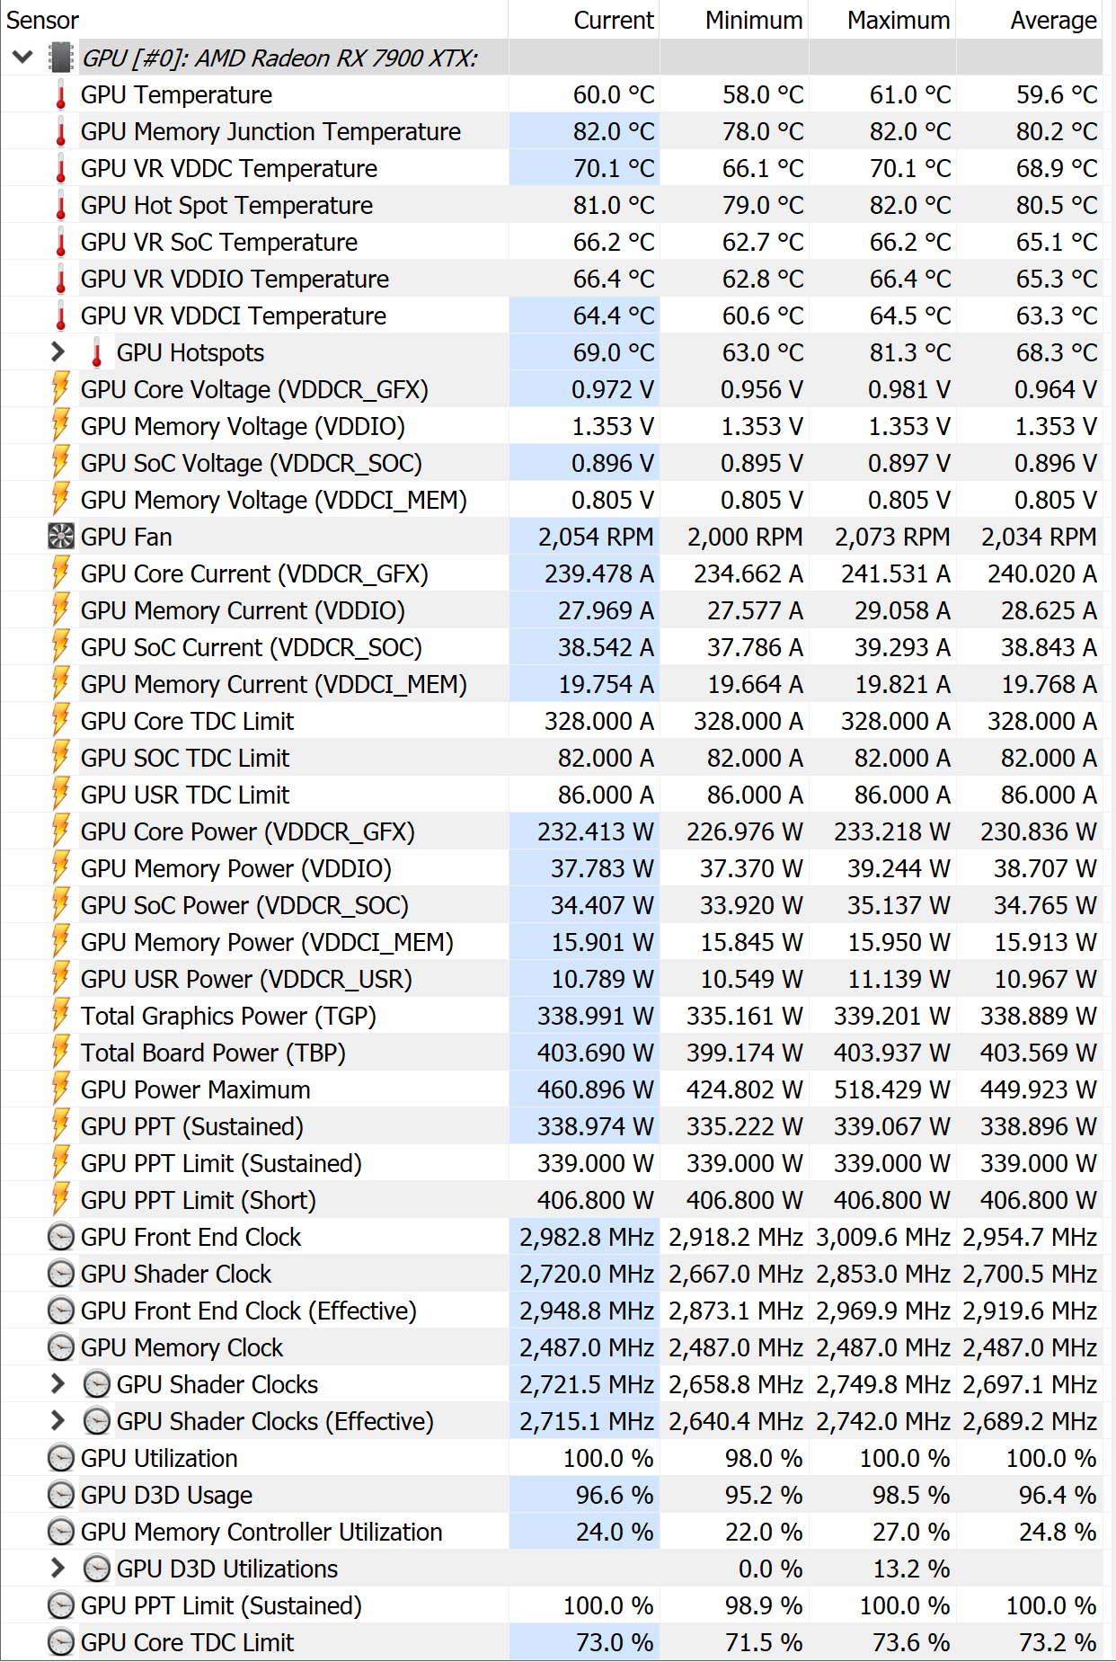The image size is (1116, 1662).
Task: Click current value 0.972 V
Action: pyautogui.click(x=613, y=389)
